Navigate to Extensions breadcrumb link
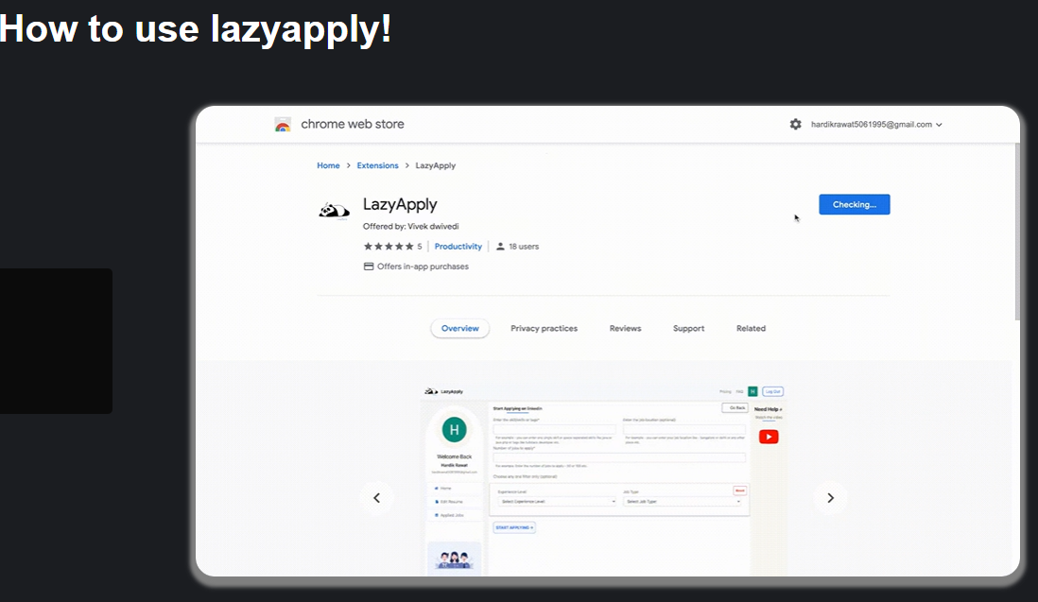Image resolution: width=1038 pixels, height=602 pixels. tap(377, 165)
